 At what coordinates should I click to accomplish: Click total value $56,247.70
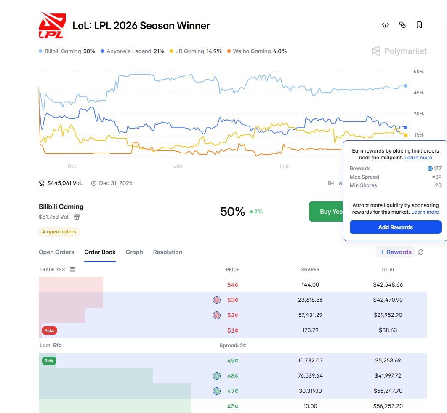click(388, 391)
